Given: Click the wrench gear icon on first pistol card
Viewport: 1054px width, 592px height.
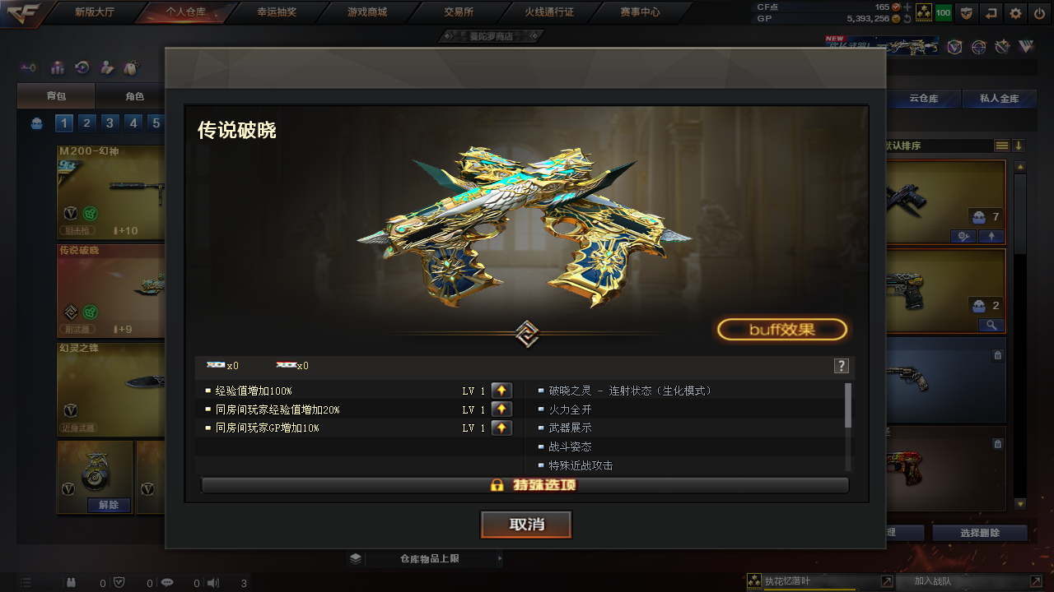Looking at the screenshot, I should click(963, 237).
